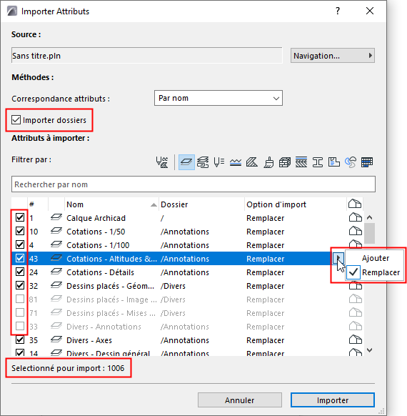Check the Dessins placés - Mises checkbox

pos(20,312)
